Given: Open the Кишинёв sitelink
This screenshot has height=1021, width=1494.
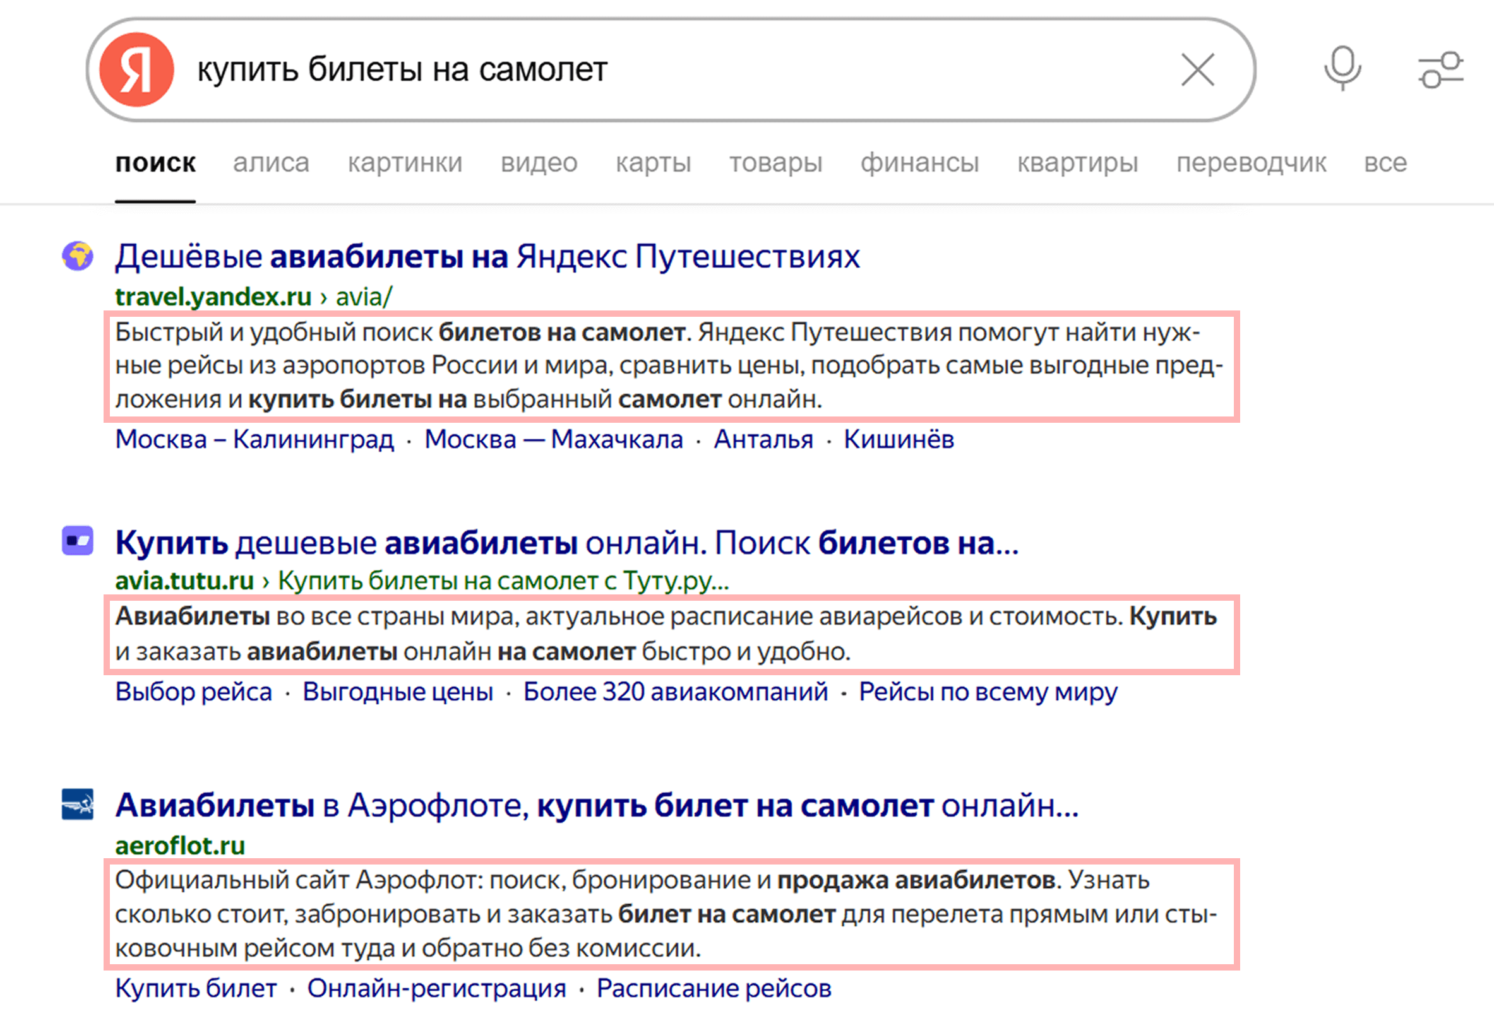Looking at the screenshot, I should [899, 439].
